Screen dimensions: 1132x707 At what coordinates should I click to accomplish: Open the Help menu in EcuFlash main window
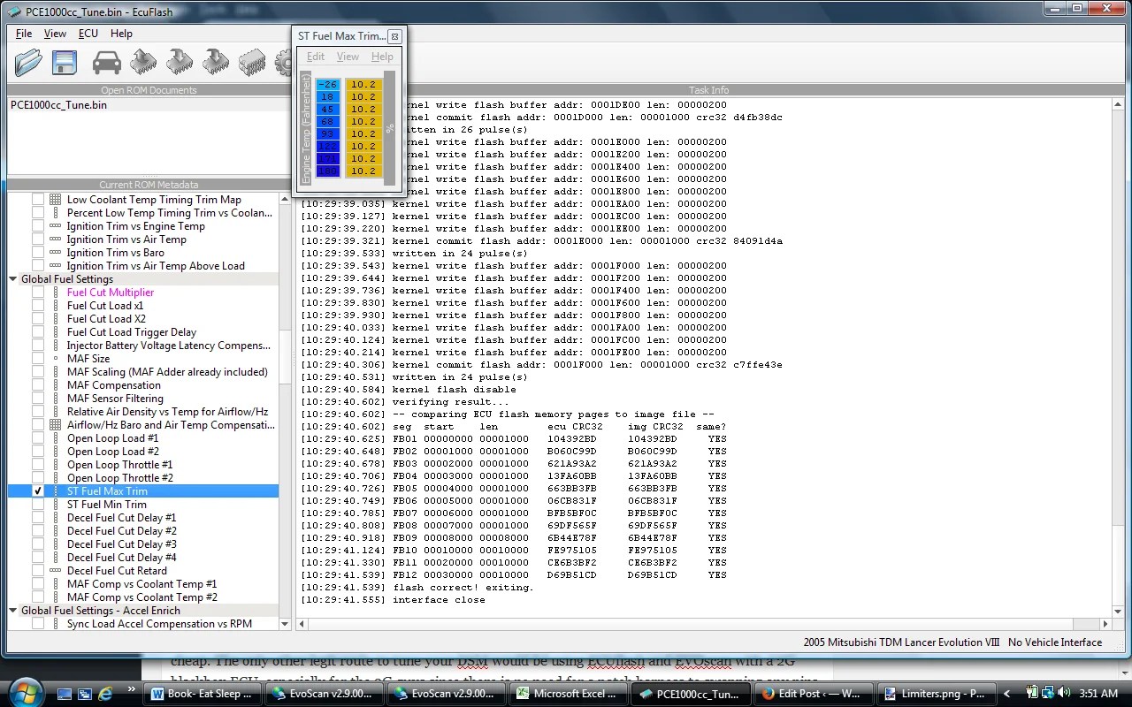click(x=121, y=34)
